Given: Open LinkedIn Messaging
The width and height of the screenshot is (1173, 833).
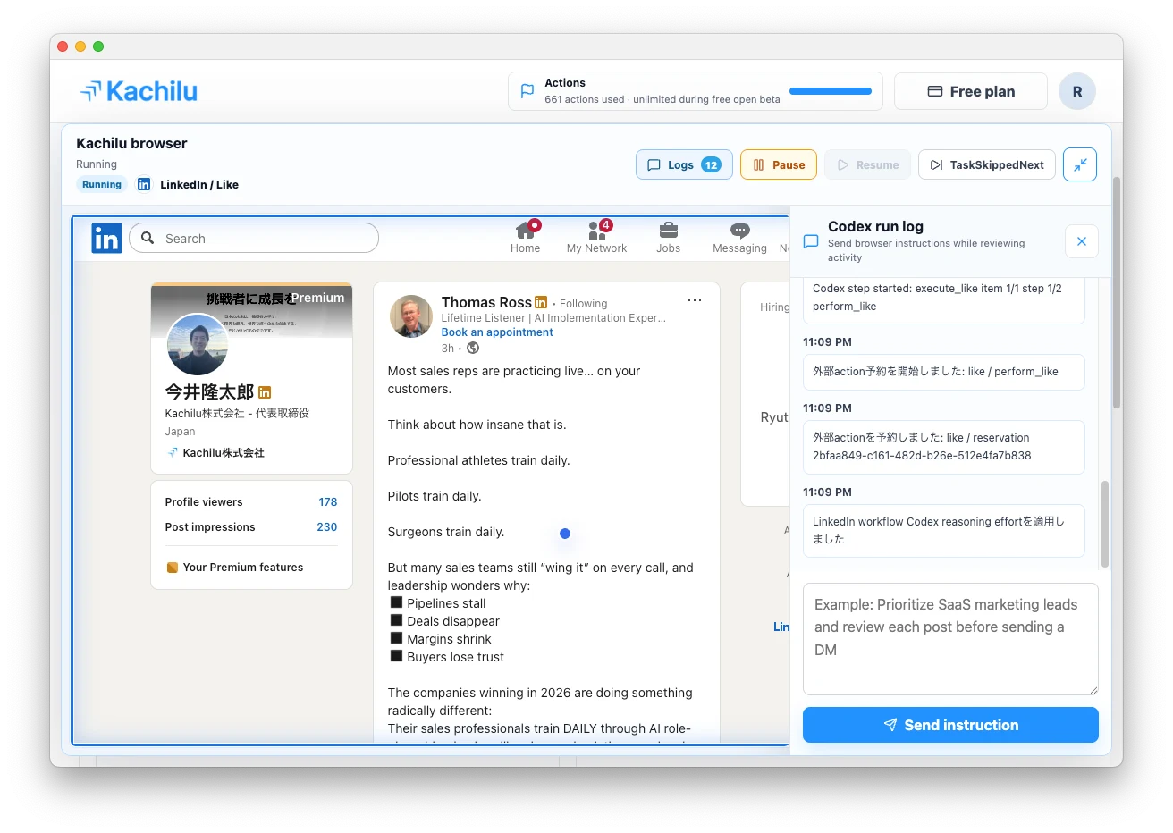Looking at the screenshot, I should (x=739, y=238).
